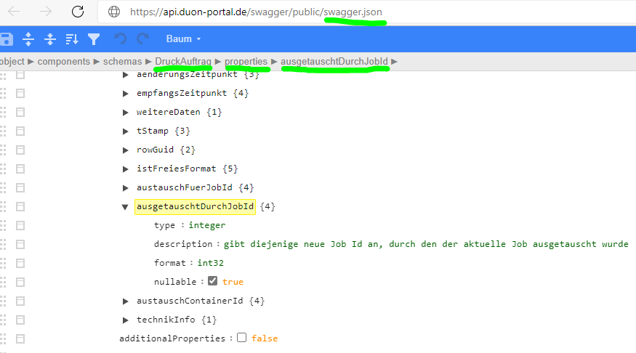
Task: Collapse all fields with the toolbar icon
Action: click(x=50, y=38)
